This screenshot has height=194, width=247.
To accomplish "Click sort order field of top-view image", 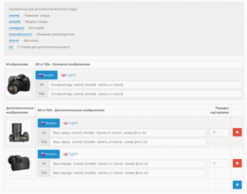I will 219,132.
